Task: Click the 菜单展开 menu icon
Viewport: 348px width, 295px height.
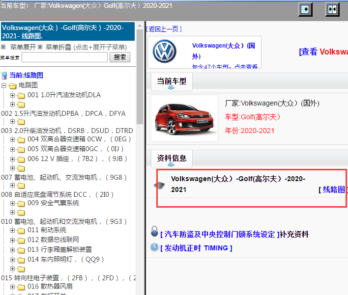Action: [x=3, y=47]
